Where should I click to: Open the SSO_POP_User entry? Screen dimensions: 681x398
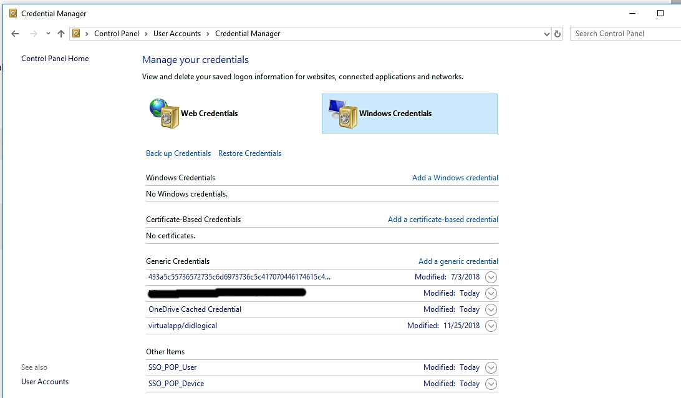pyautogui.click(x=172, y=367)
